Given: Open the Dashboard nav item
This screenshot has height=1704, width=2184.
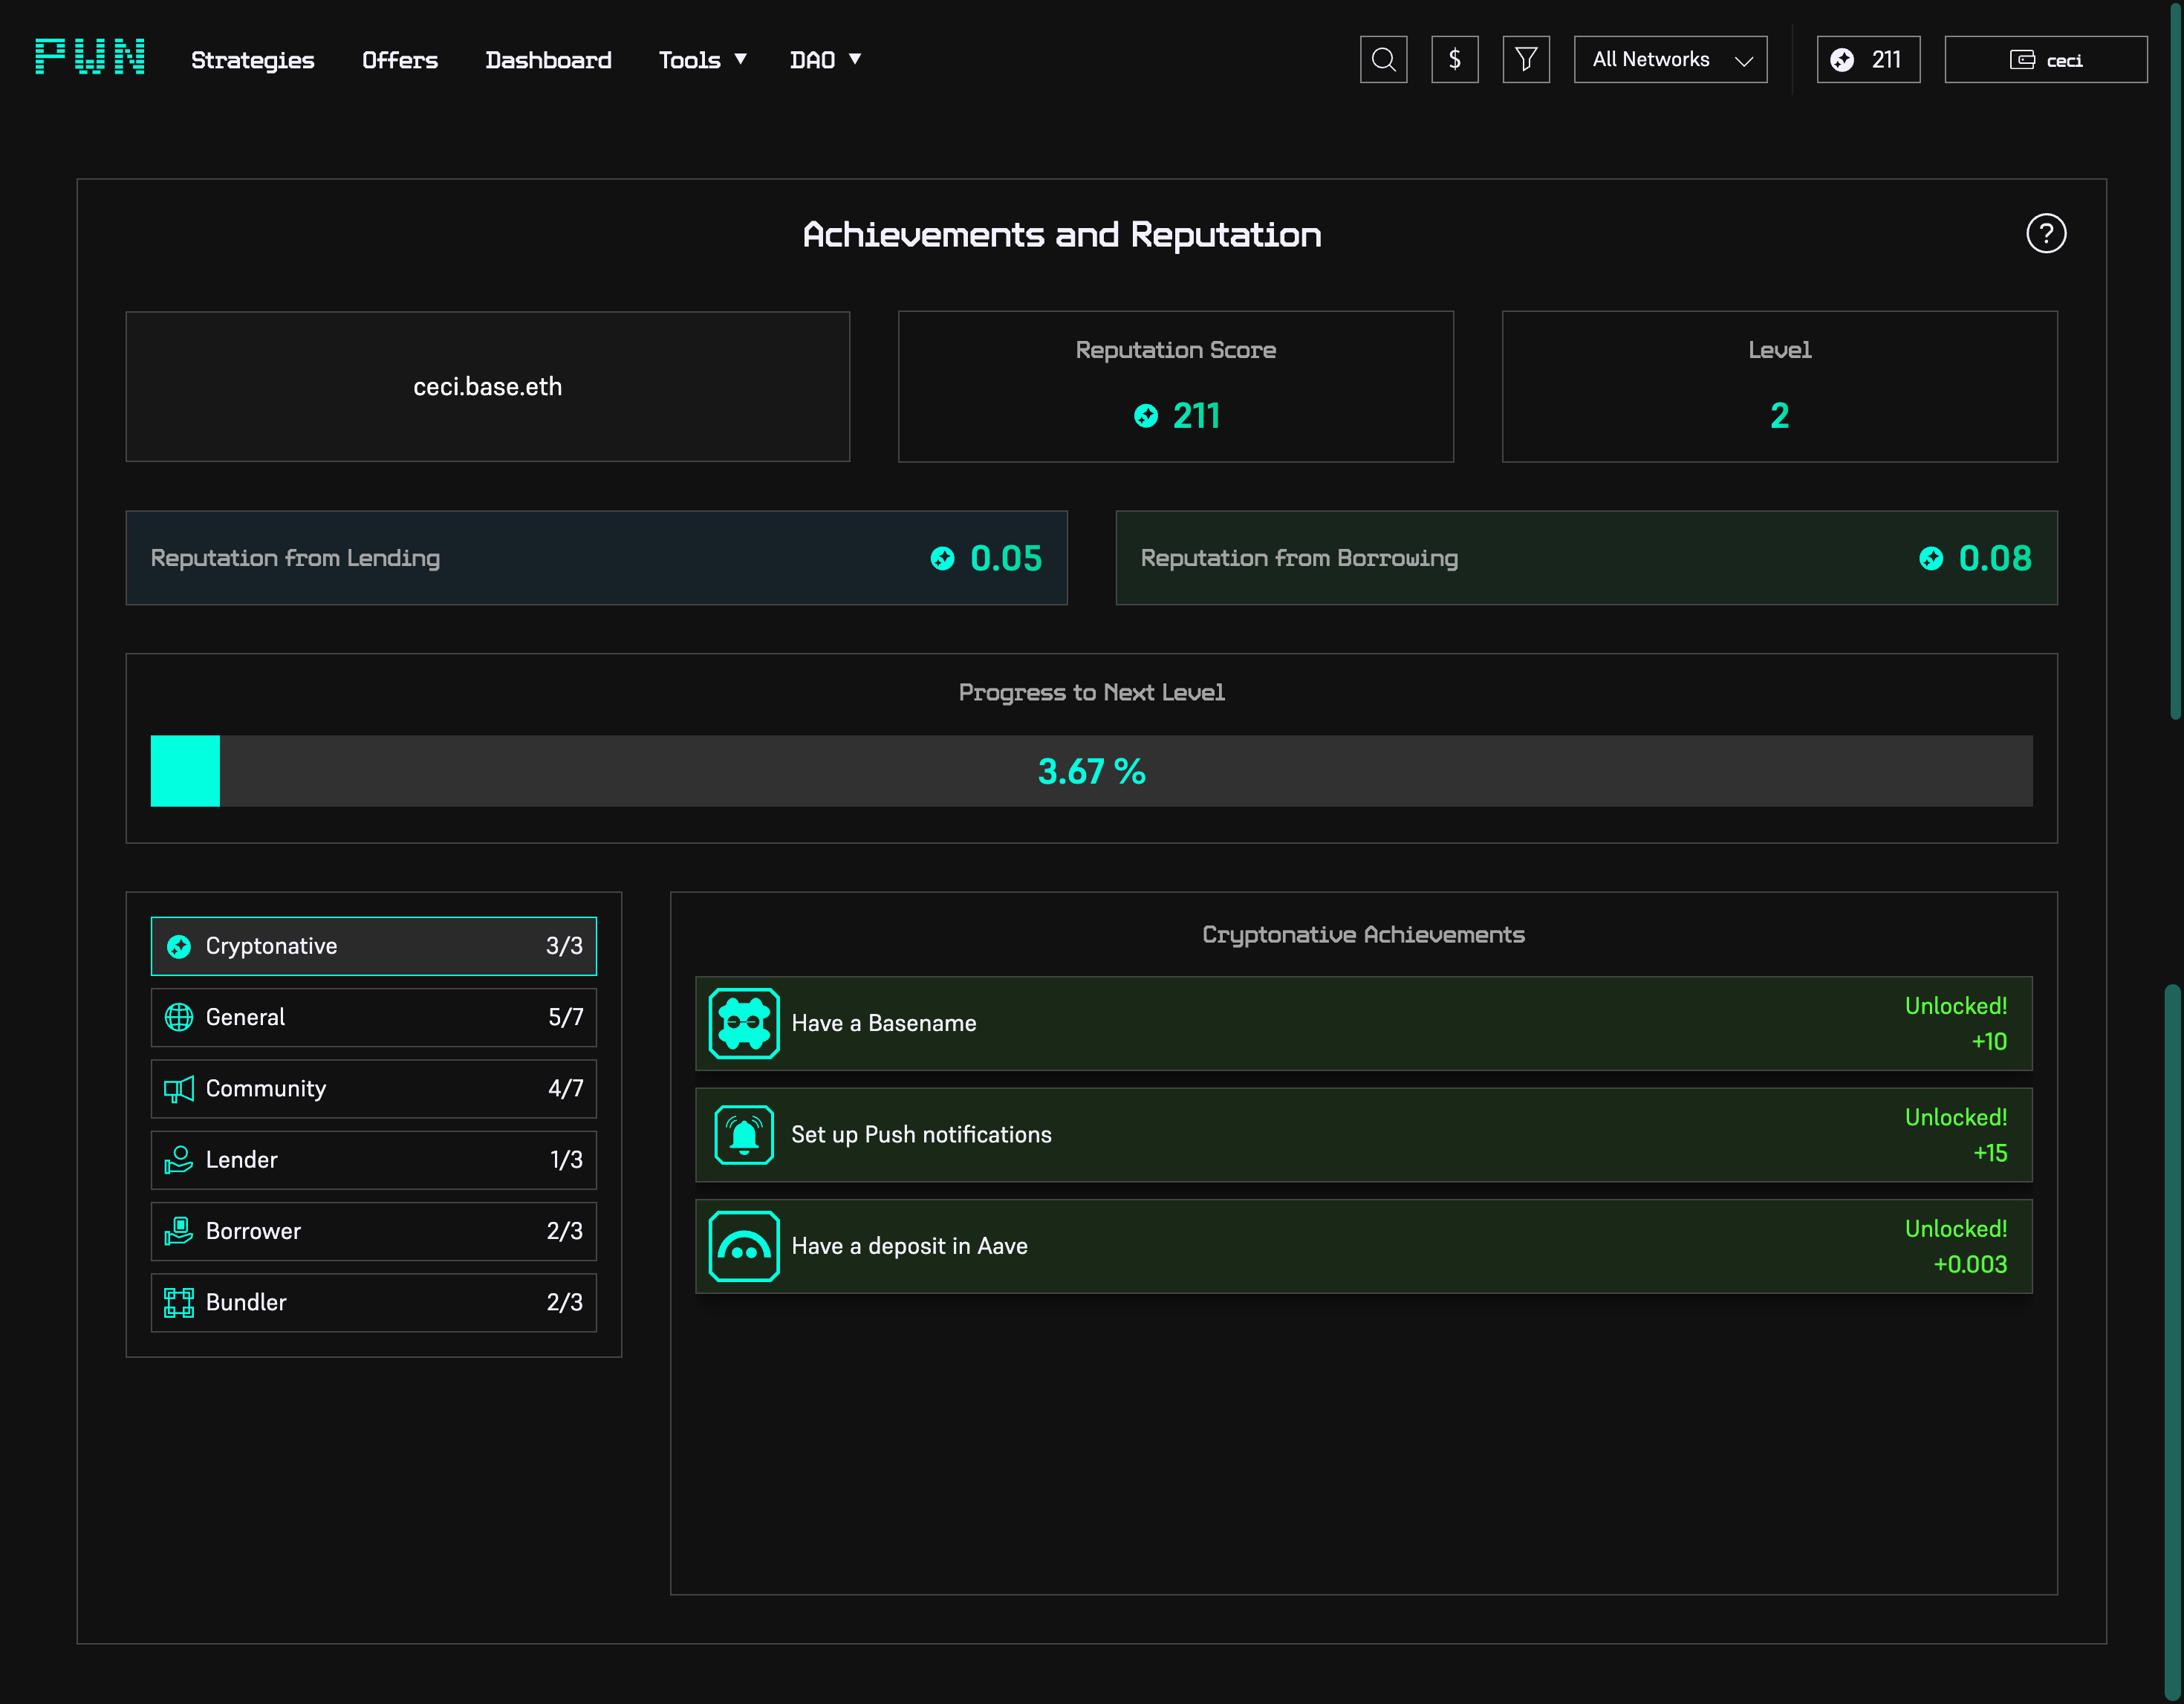Looking at the screenshot, I should (548, 60).
